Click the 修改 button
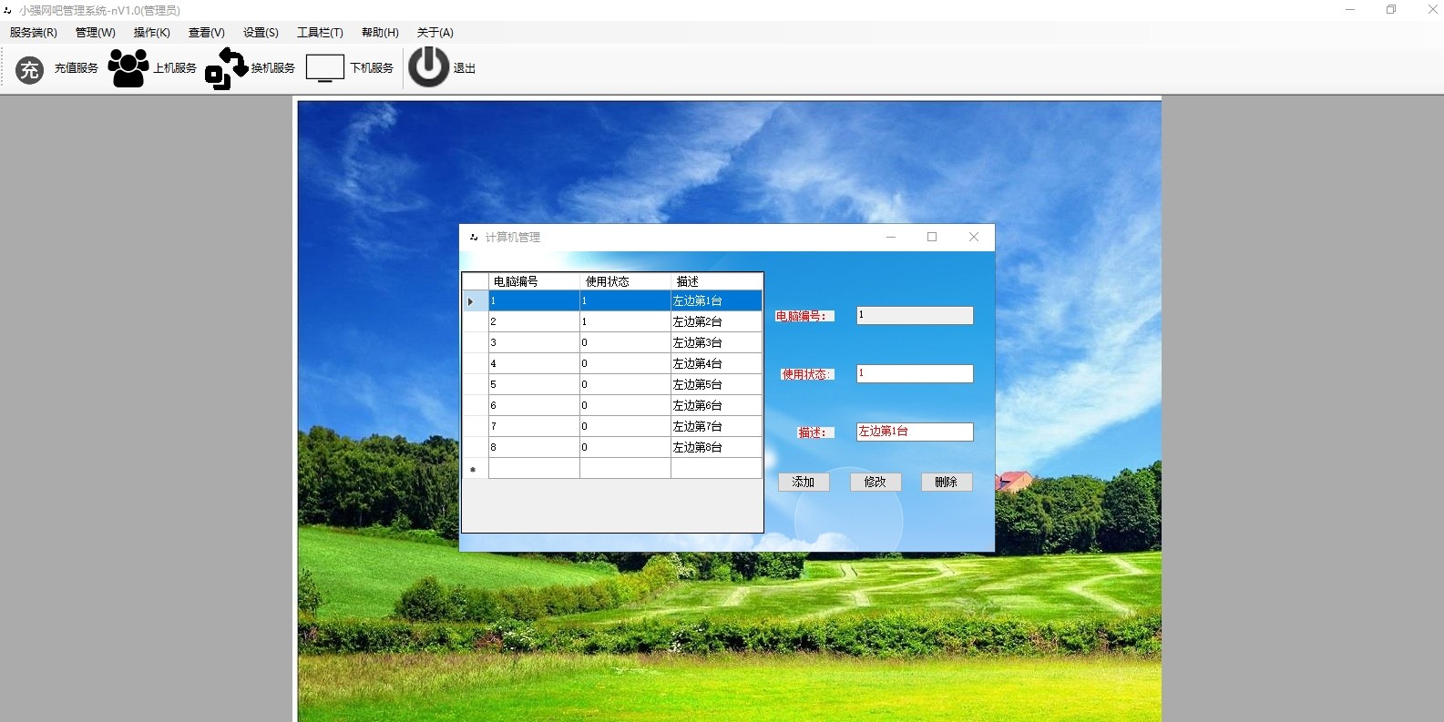The image size is (1444, 722). pos(876,482)
